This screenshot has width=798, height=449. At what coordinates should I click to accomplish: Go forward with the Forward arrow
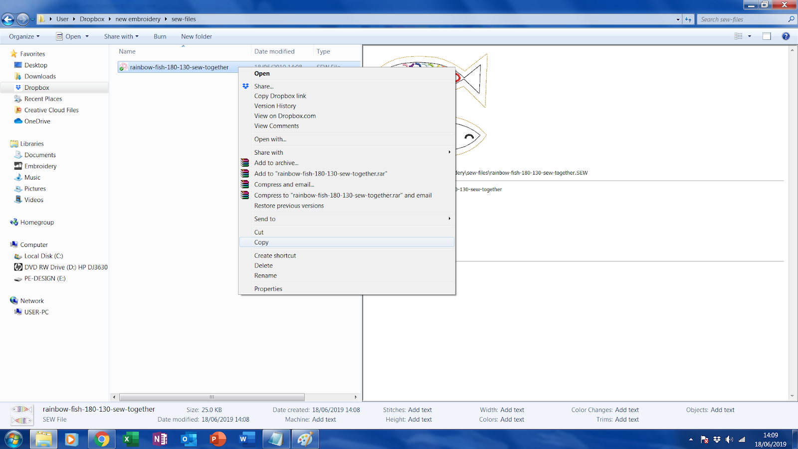pyautogui.click(x=22, y=19)
